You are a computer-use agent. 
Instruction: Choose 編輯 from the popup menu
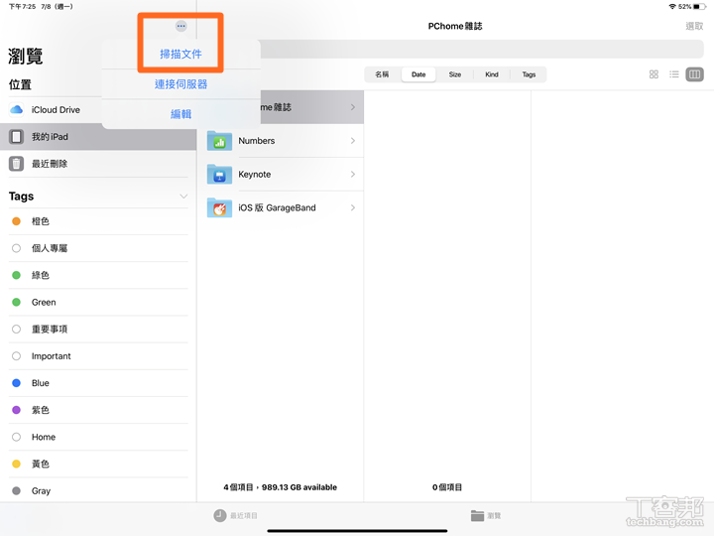[x=180, y=114]
